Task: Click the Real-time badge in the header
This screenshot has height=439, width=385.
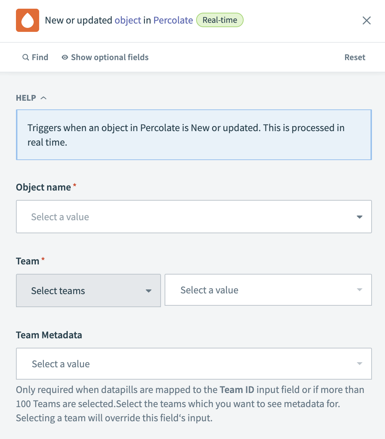Action: [x=220, y=20]
